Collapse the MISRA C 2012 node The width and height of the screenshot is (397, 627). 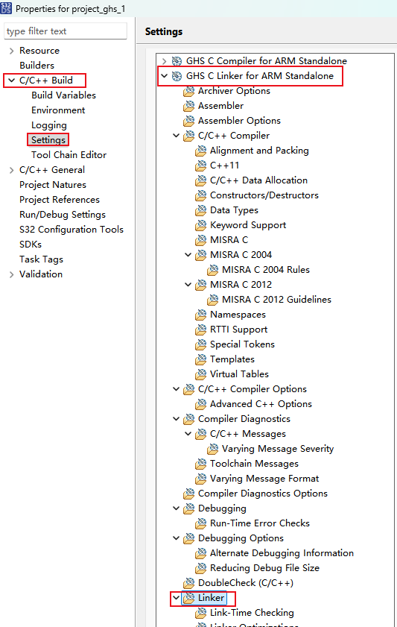tap(188, 285)
